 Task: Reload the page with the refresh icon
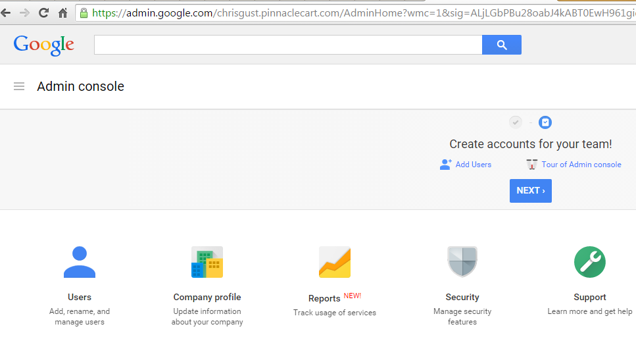point(43,13)
